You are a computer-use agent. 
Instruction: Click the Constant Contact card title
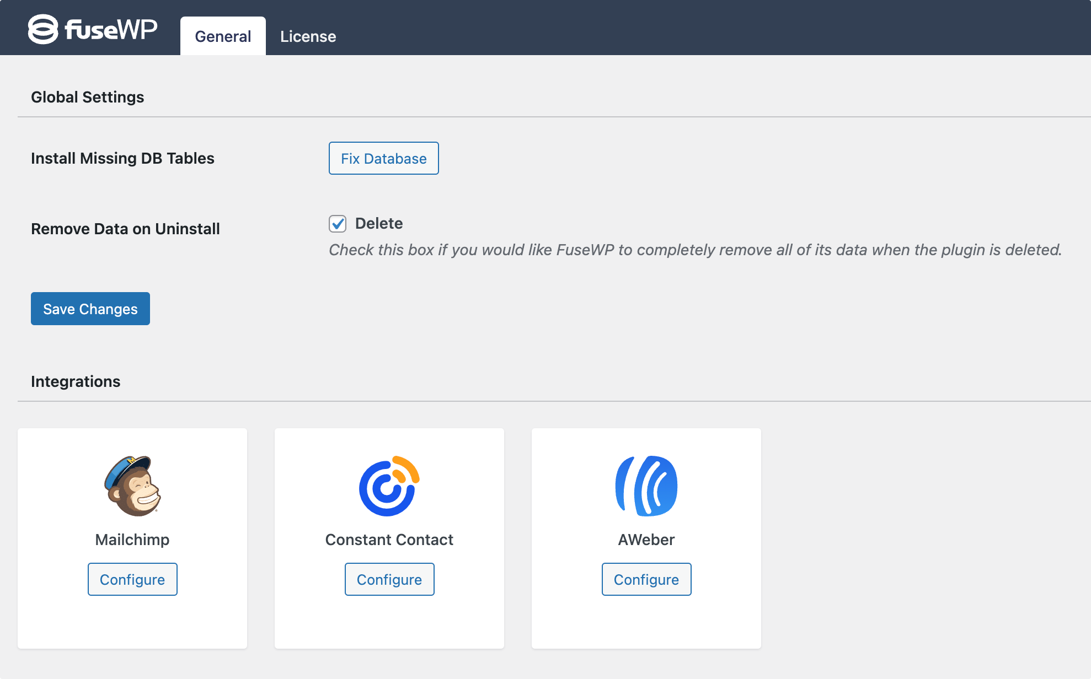(x=389, y=540)
